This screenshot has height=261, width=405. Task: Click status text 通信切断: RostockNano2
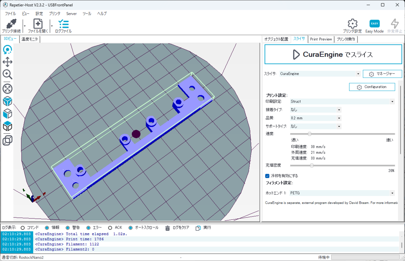click(23, 257)
